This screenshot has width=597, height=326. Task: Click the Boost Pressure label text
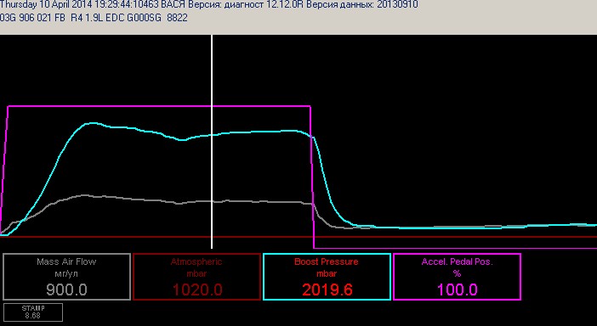[327, 261]
